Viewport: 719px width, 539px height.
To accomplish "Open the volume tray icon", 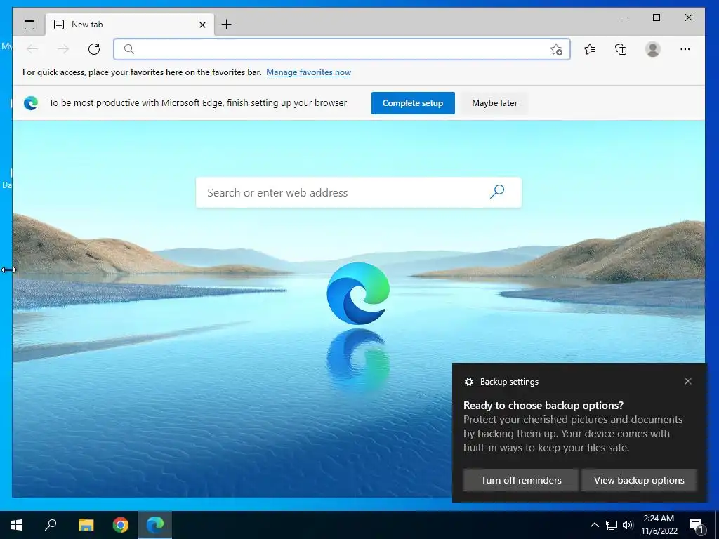I will (628, 525).
